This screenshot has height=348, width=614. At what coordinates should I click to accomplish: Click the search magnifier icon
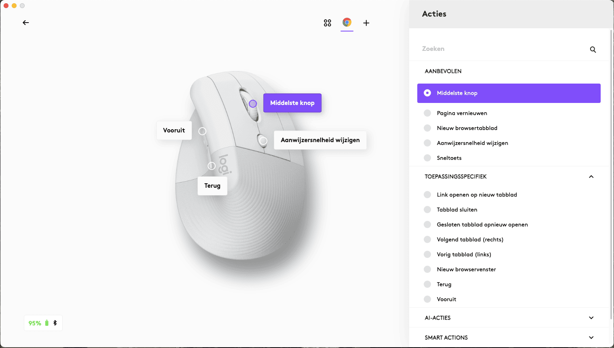coord(593,49)
